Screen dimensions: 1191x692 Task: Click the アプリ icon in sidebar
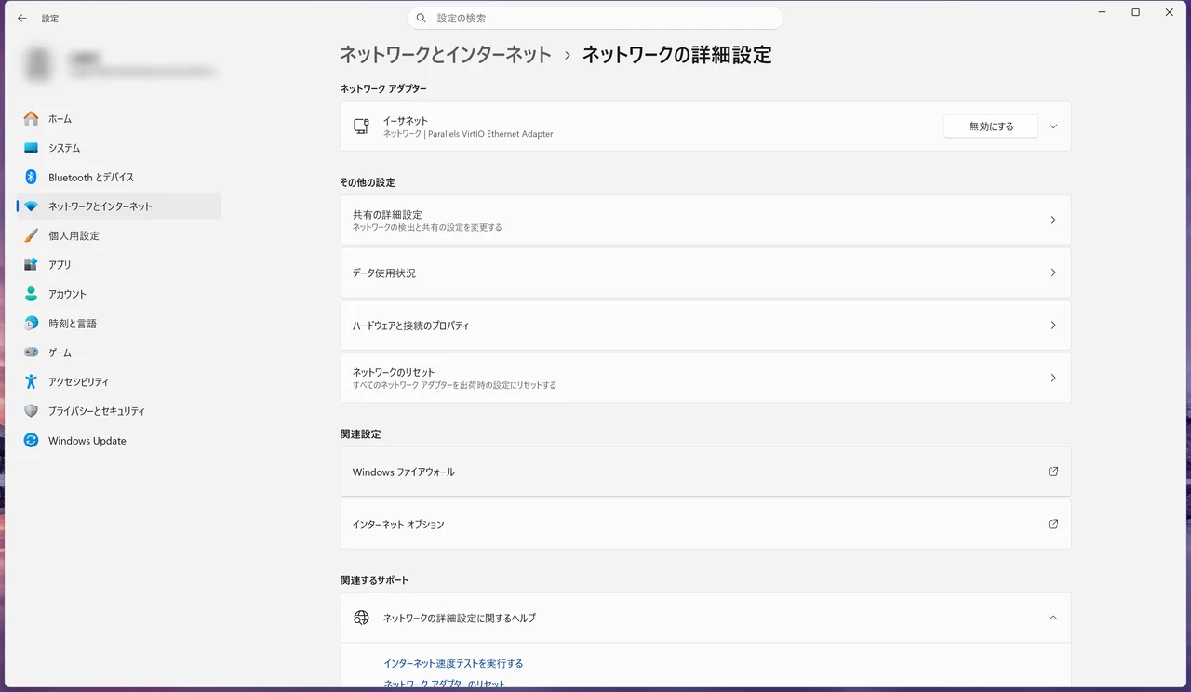[x=32, y=265]
